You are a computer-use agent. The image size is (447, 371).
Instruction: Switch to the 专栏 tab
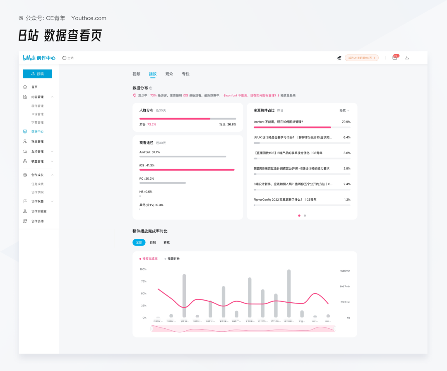coord(185,74)
